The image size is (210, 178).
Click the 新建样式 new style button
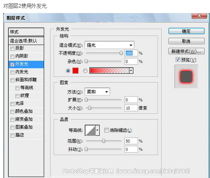pos(186,51)
